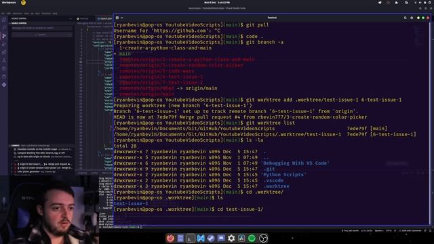This screenshot has width=434, height=244.
Task: Open the dropdown arrow beside Terminal new tab icon
Action: click(x=122, y=18)
